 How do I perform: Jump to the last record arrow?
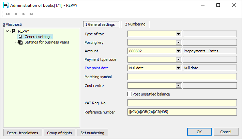[x=31, y=14]
